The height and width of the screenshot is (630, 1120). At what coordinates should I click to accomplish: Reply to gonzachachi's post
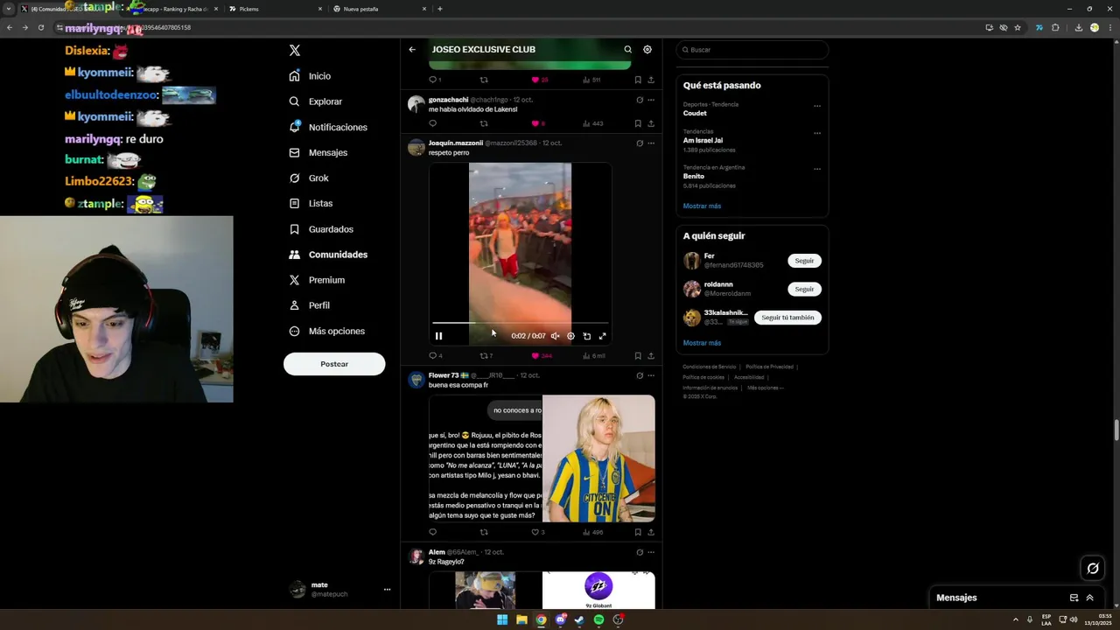point(432,123)
